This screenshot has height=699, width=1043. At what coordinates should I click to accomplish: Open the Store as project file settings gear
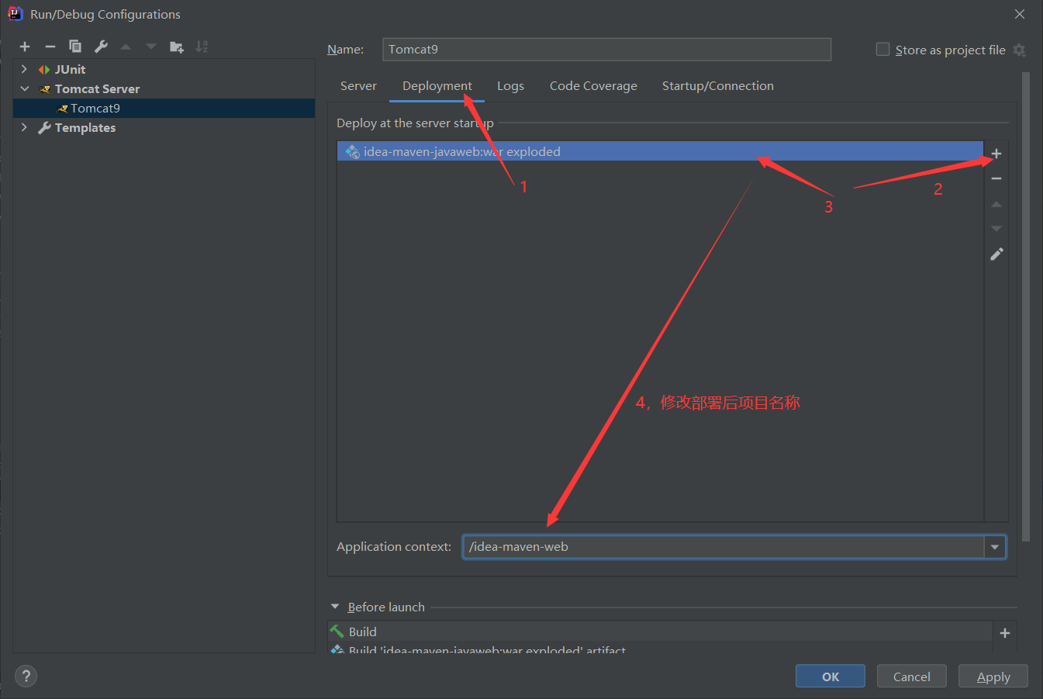pos(1020,50)
